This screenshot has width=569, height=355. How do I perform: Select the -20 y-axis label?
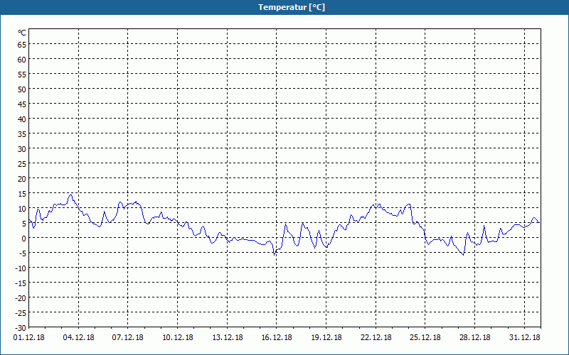click(x=21, y=298)
